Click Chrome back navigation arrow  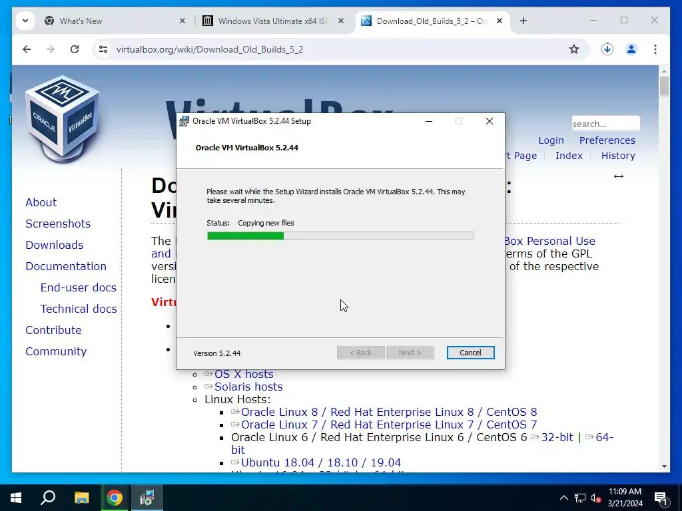pyautogui.click(x=27, y=49)
